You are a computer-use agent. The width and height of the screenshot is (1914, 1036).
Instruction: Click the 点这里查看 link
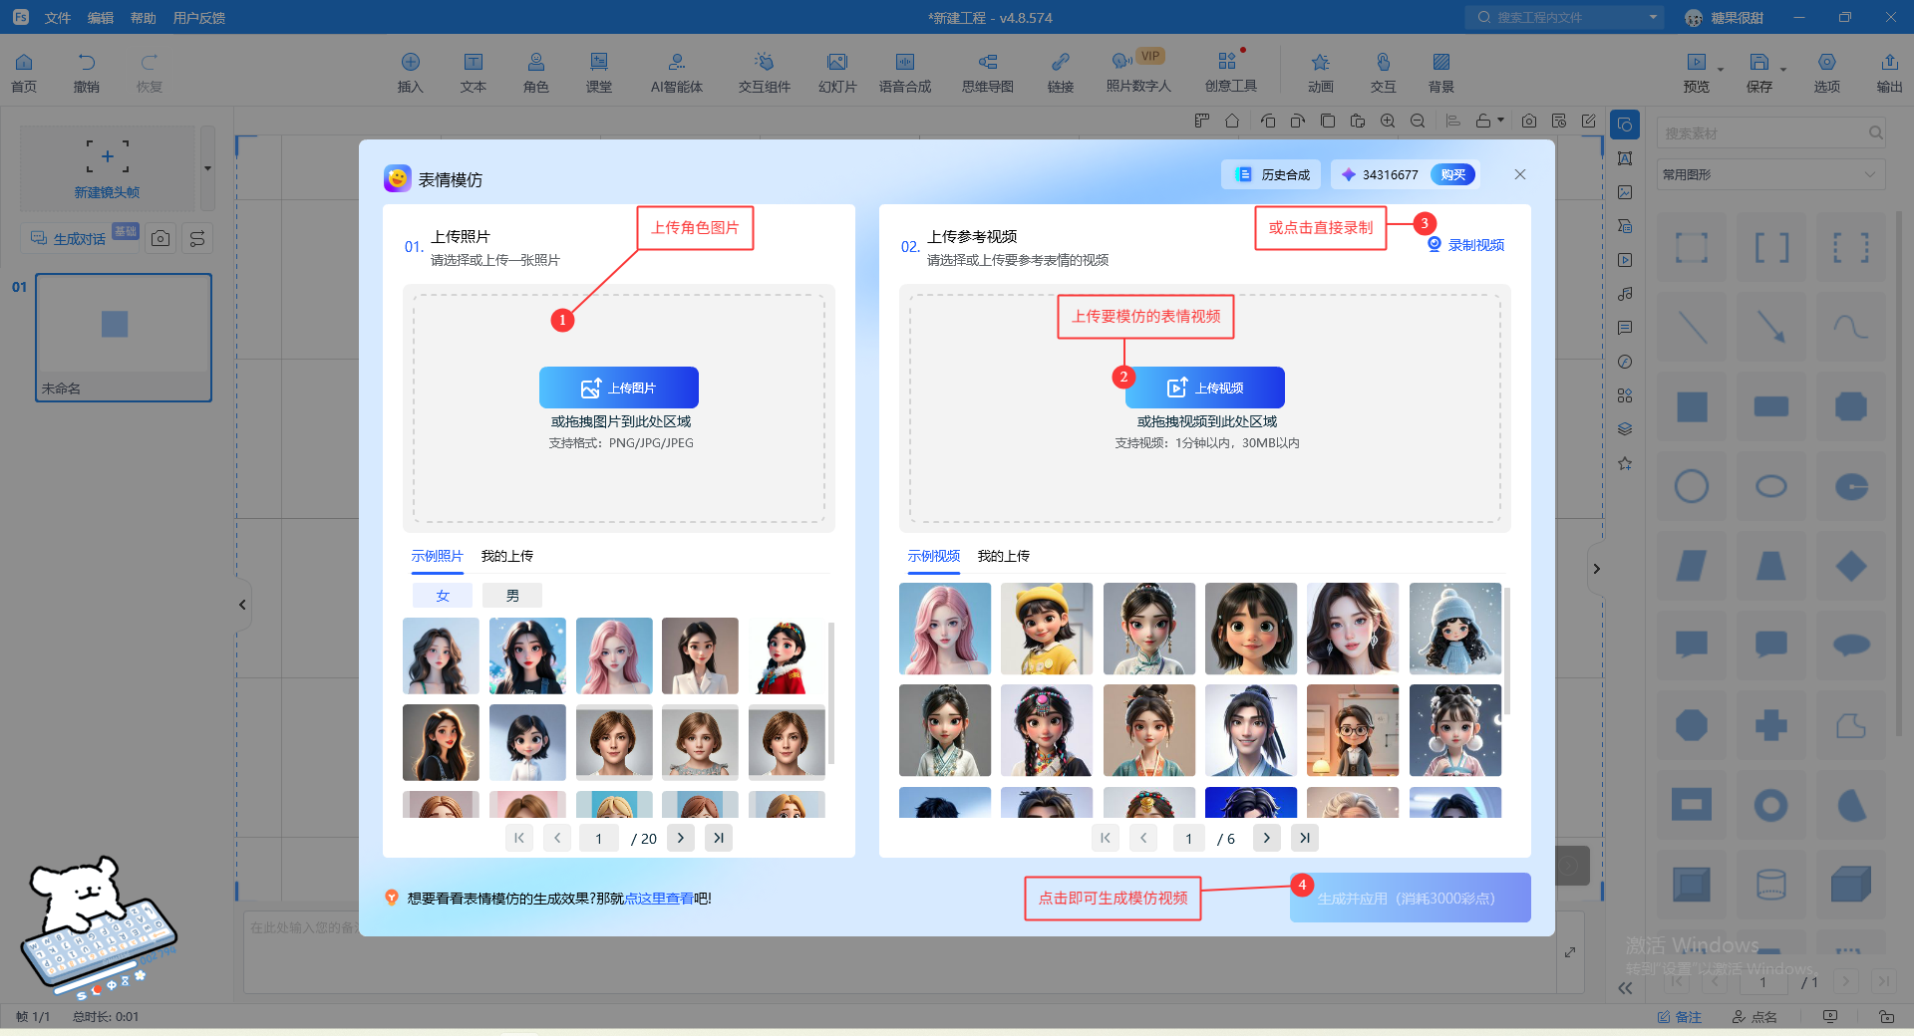point(659,899)
